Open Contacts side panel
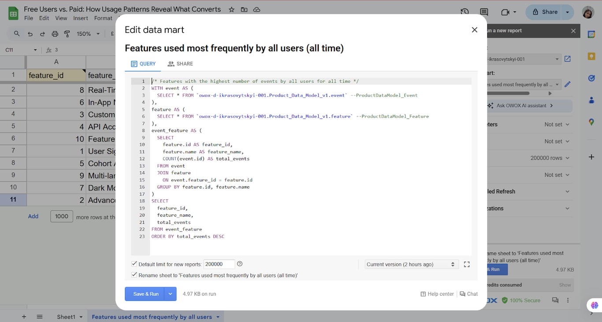 (x=591, y=100)
